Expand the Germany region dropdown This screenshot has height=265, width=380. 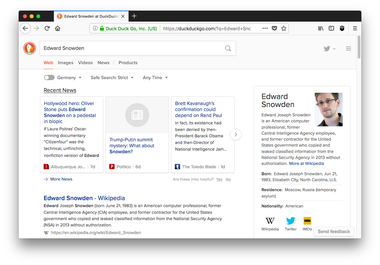pyautogui.click(x=69, y=77)
